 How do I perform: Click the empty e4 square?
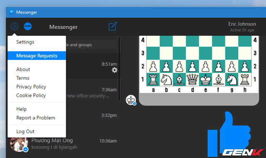pos(205,41)
